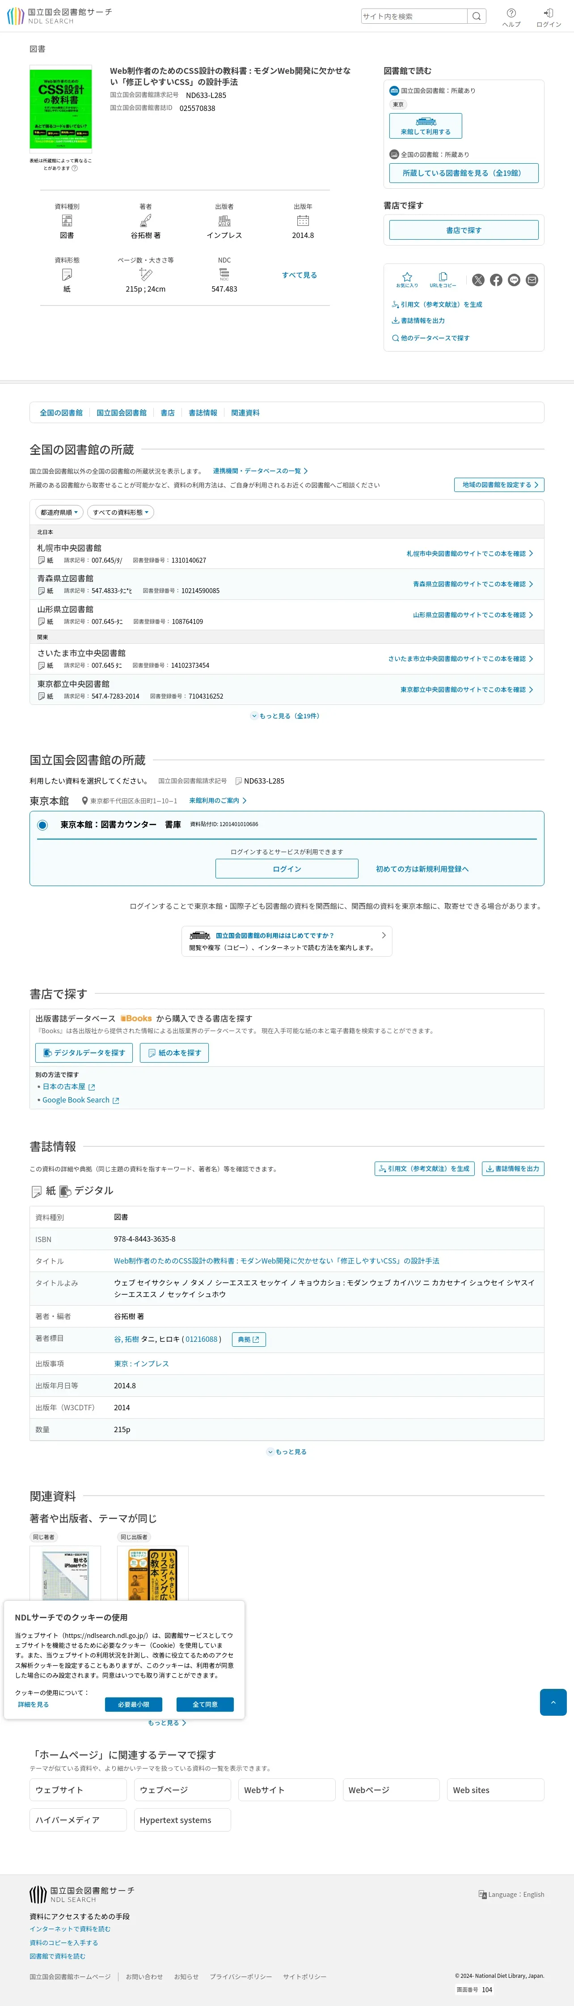Viewport: 574px width, 2006px height.
Task: Click the 書店で探す button in sidebar
Action: (464, 230)
